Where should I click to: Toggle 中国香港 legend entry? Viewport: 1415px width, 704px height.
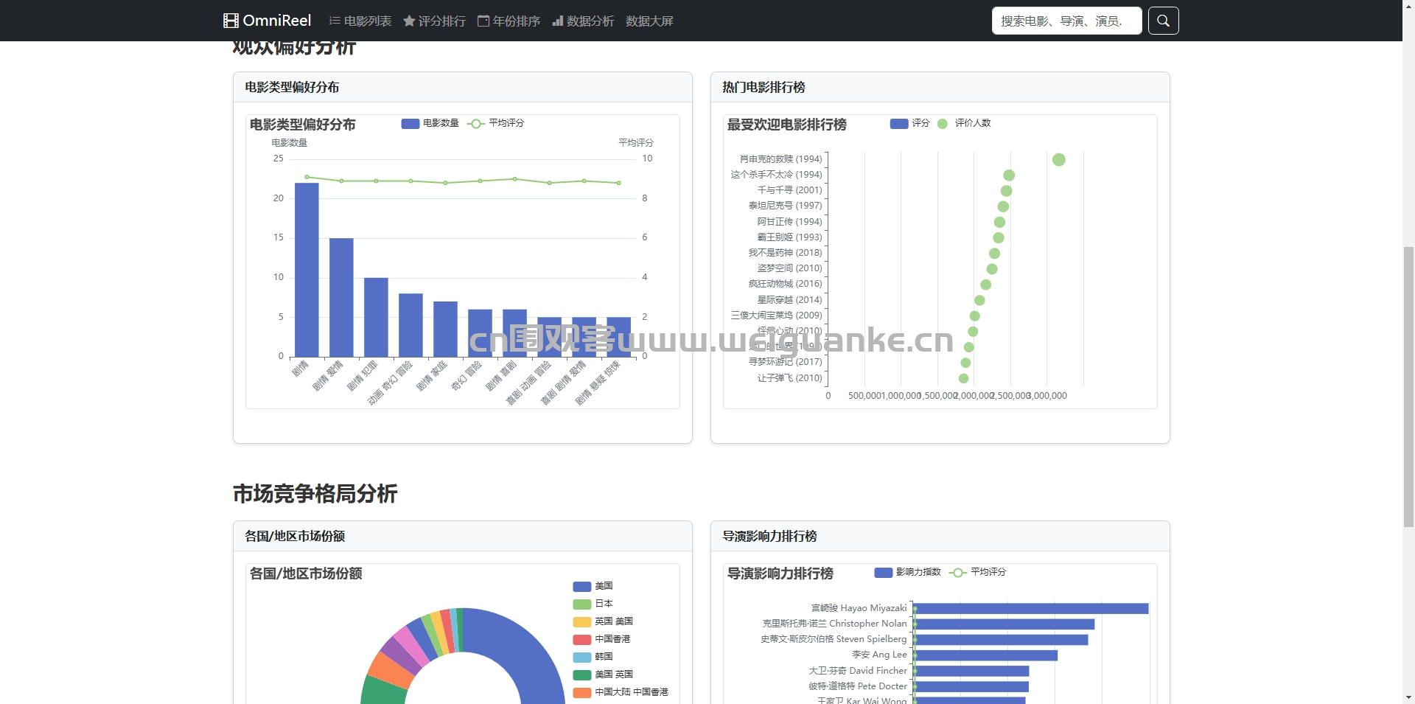601,639
